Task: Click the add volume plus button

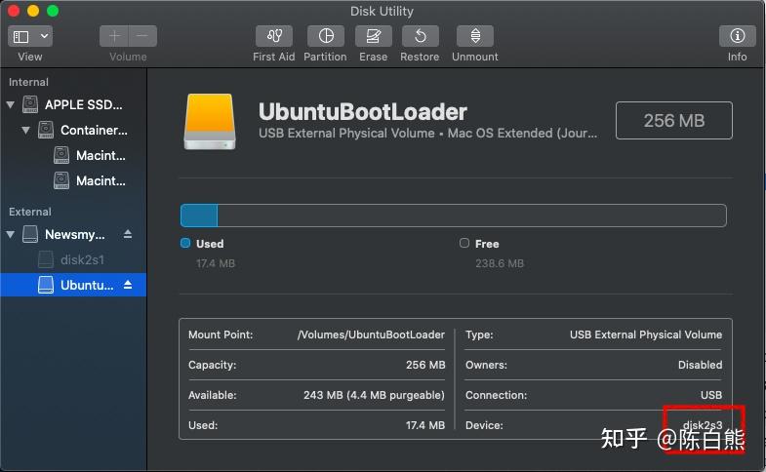Action: click(114, 36)
